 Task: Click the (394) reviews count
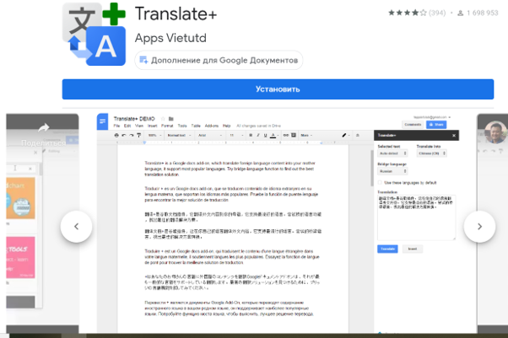(437, 13)
